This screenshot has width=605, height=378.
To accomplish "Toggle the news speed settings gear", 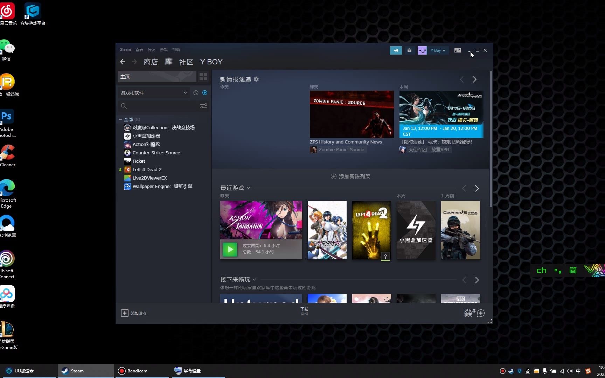I will pos(256,79).
